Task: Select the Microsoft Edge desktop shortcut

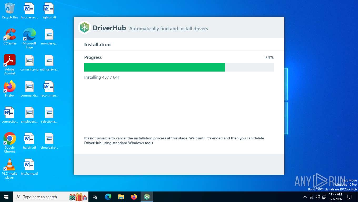Action: click(29, 39)
